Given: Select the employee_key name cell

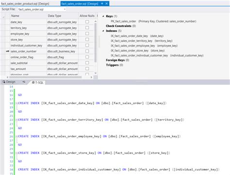Looking at the screenshot, I should (29, 34).
